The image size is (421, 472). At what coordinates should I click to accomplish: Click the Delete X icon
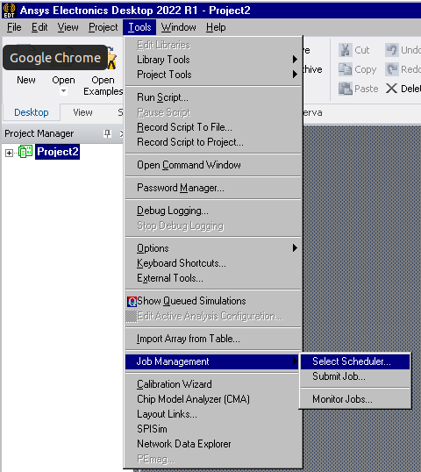click(x=391, y=89)
